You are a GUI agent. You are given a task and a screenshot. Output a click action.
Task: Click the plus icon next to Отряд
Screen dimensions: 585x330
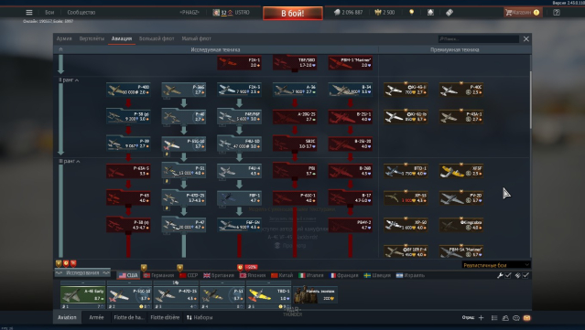pos(481,318)
